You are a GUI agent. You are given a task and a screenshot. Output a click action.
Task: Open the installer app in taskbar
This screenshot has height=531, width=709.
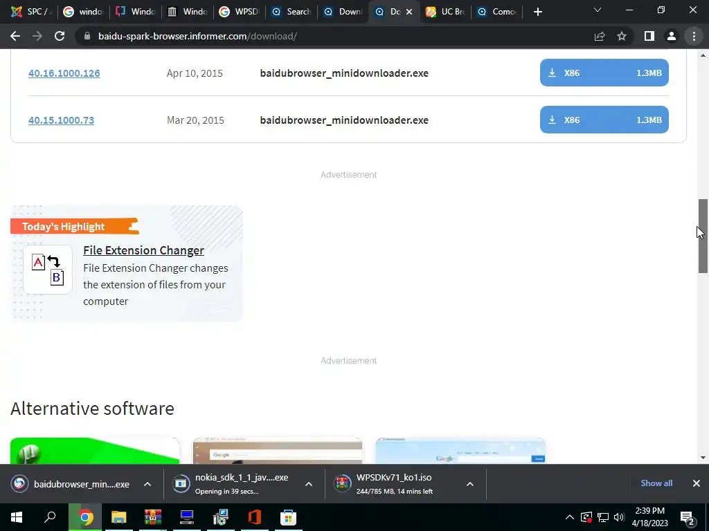221,517
